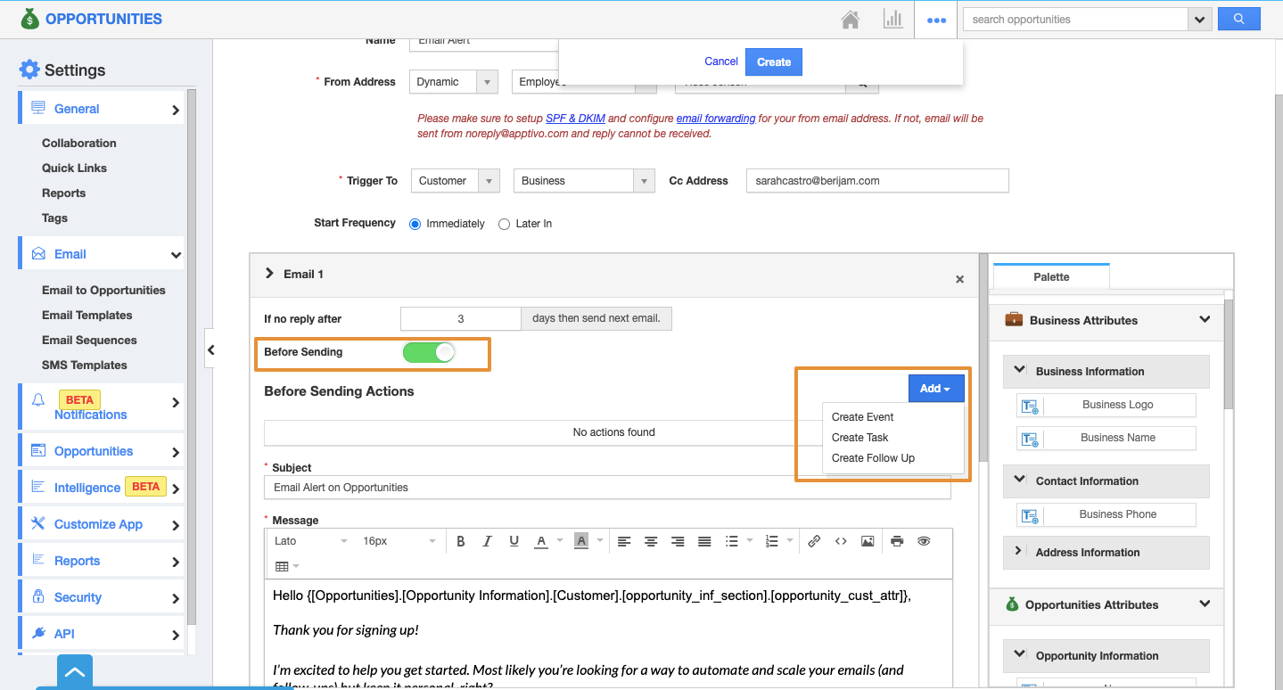The width and height of the screenshot is (1283, 690).
Task: Select the Later In radio button
Action: 505,225
